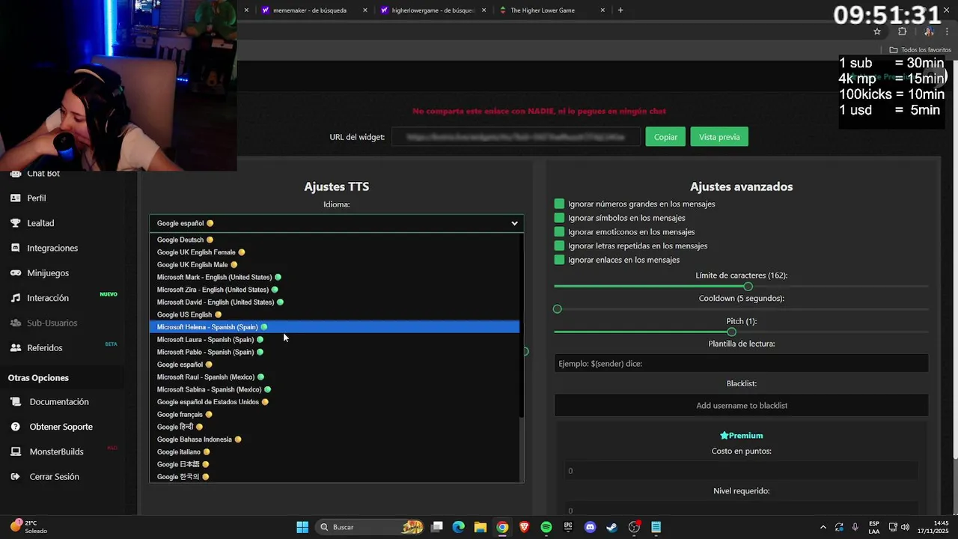Screen dimensions: 958x539
Task: Choose Microsoft Pablo - Spanish (Spain)
Action: tap(335, 352)
